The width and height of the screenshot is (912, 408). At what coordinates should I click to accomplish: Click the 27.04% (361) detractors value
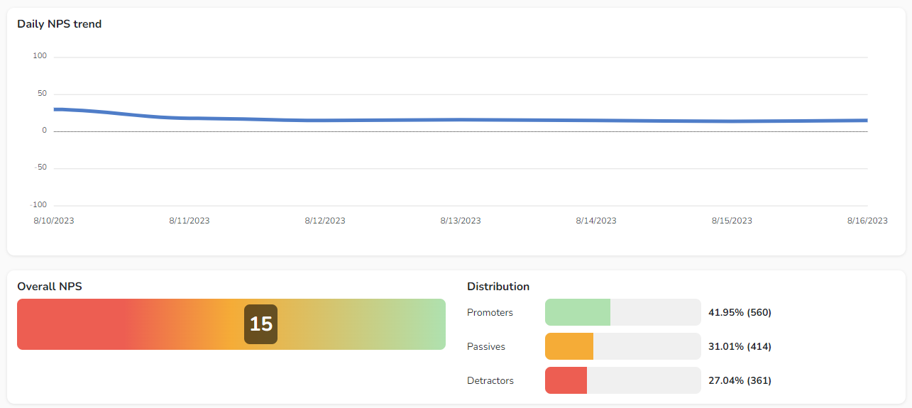[x=740, y=380]
